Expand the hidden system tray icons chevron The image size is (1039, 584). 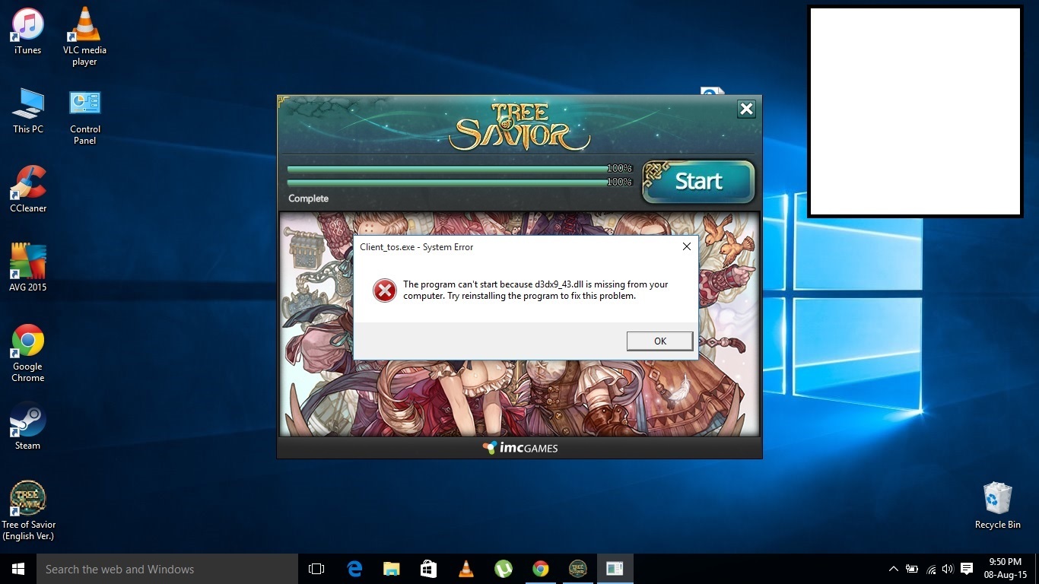[x=893, y=569]
